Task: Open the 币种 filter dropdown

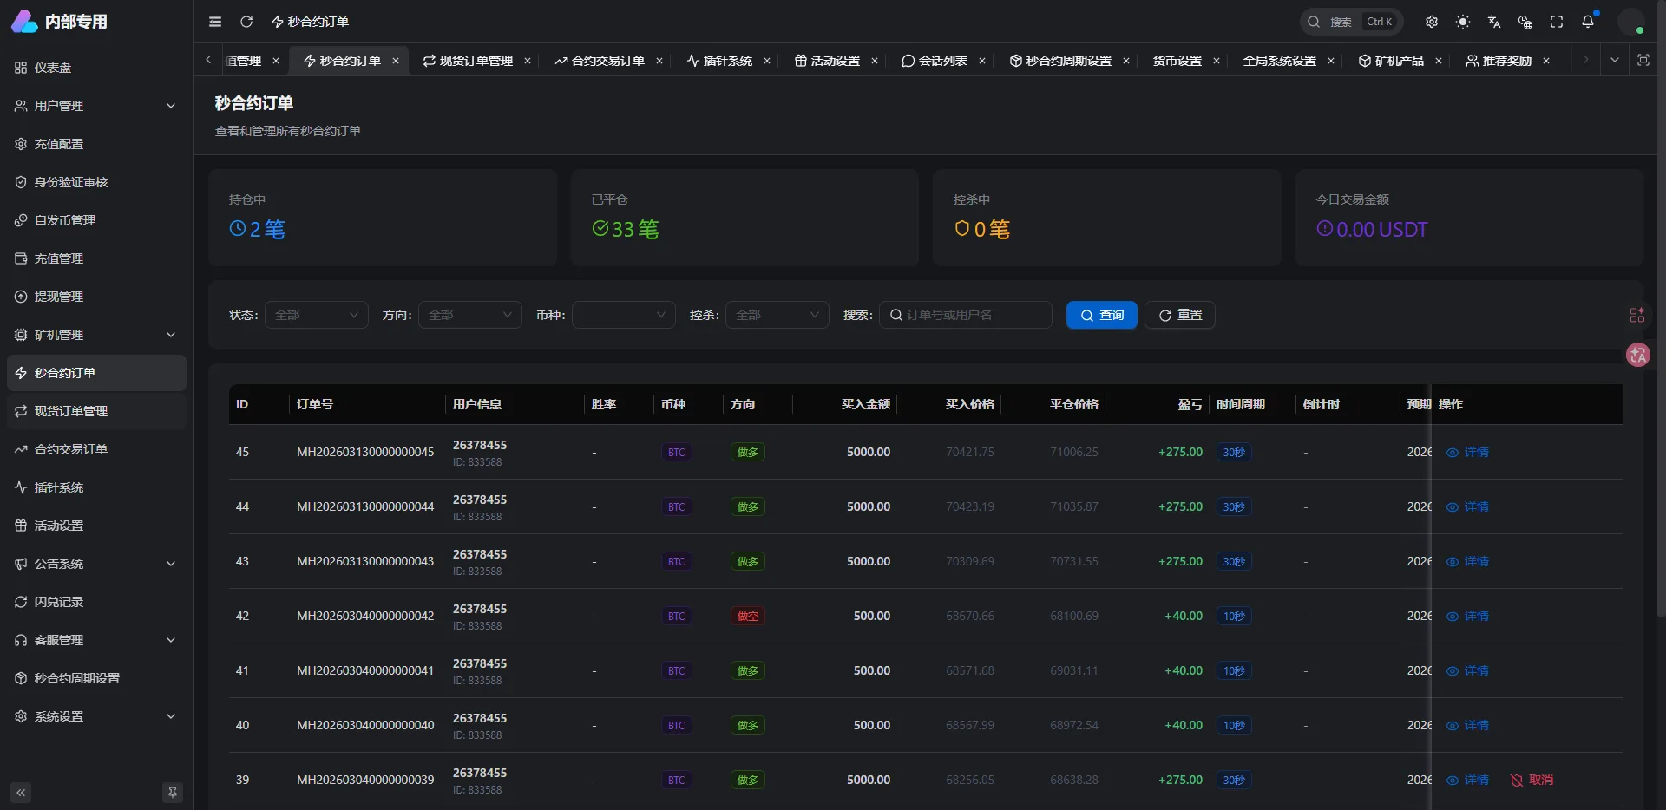Action: (x=624, y=315)
